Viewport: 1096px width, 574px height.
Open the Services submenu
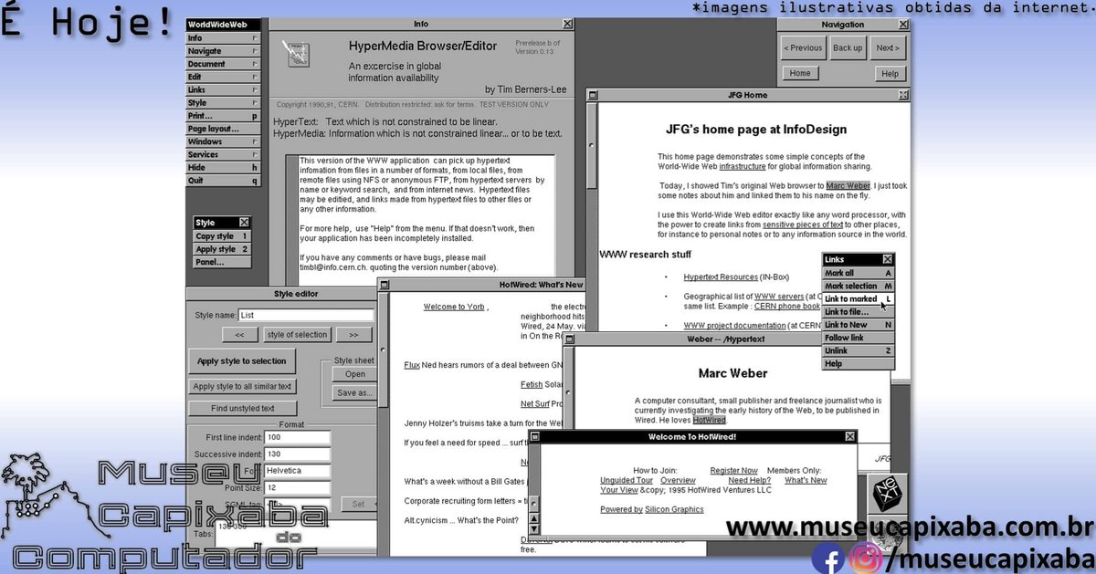tap(223, 154)
